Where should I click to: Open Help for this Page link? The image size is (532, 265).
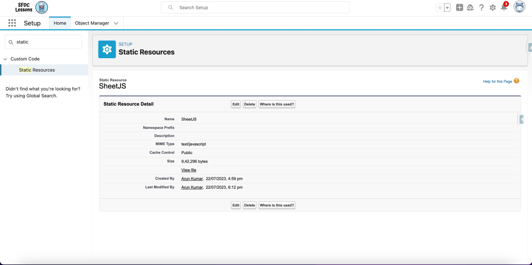tap(497, 81)
